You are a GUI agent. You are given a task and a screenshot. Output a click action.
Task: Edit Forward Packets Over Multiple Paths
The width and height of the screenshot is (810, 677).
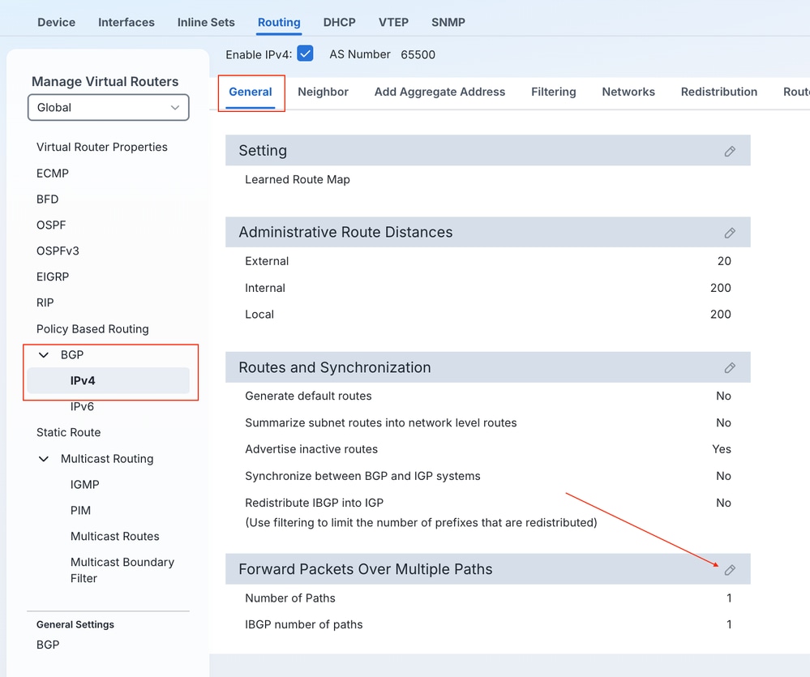tap(730, 570)
